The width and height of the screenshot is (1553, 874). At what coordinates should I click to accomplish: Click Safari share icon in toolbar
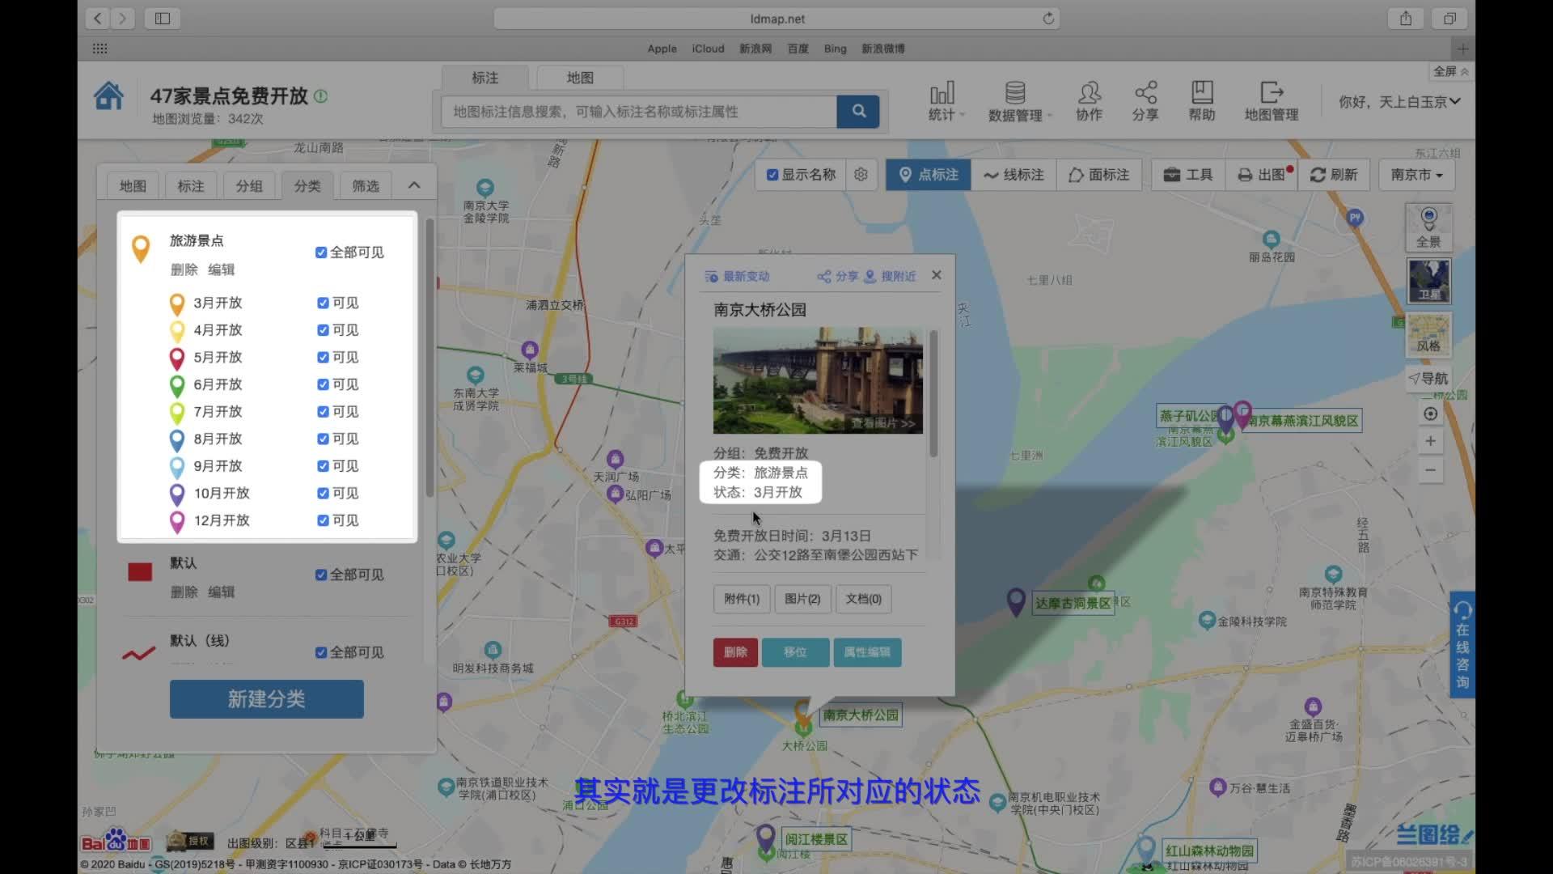pos(1406,19)
